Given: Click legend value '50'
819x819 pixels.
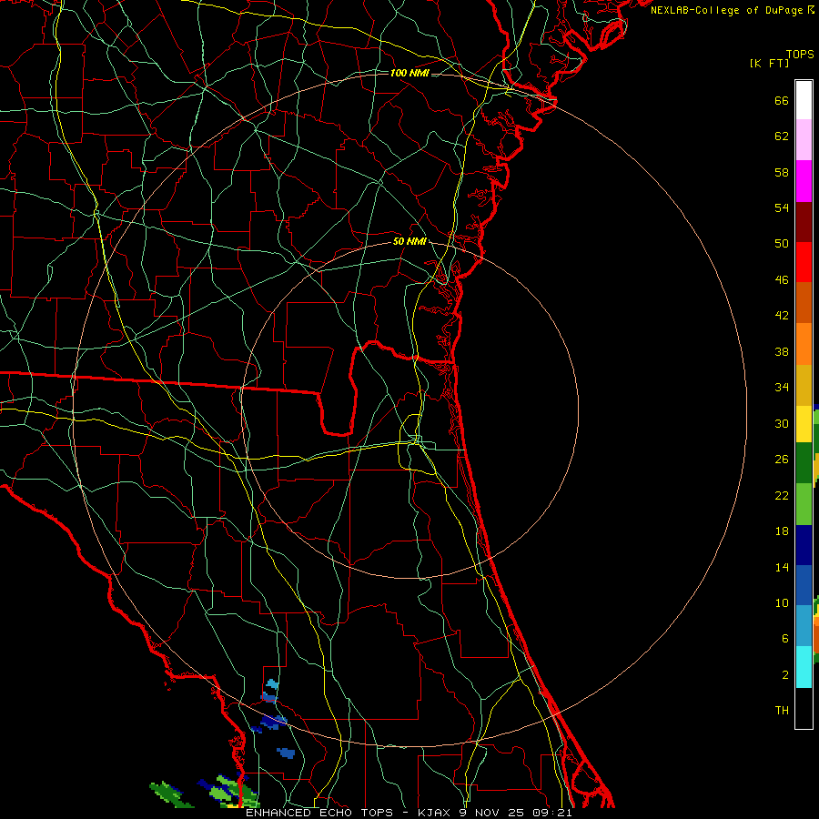Looking at the screenshot, I should pos(782,244).
